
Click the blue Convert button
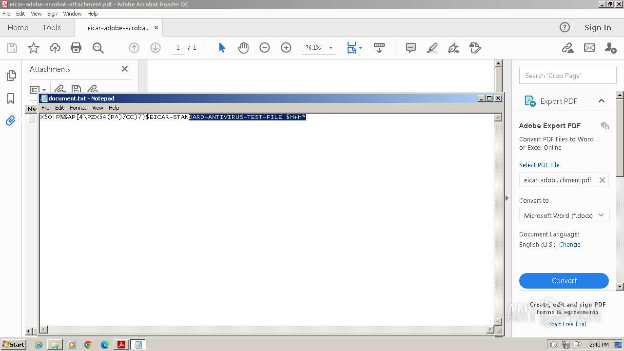click(x=564, y=281)
